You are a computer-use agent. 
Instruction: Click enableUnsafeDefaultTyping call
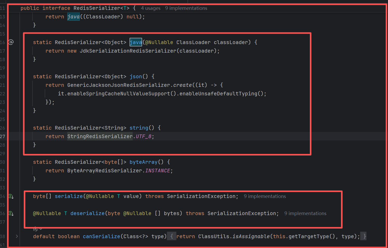[x=218, y=94]
